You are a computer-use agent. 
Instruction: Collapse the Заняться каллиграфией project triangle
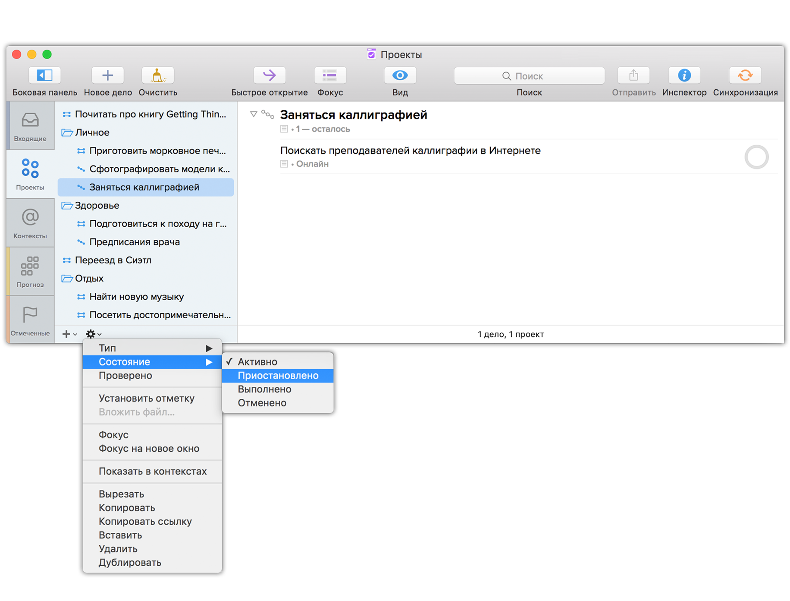(254, 114)
